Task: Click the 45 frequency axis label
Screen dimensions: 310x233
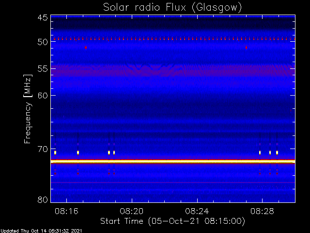Action: (43, 18)
